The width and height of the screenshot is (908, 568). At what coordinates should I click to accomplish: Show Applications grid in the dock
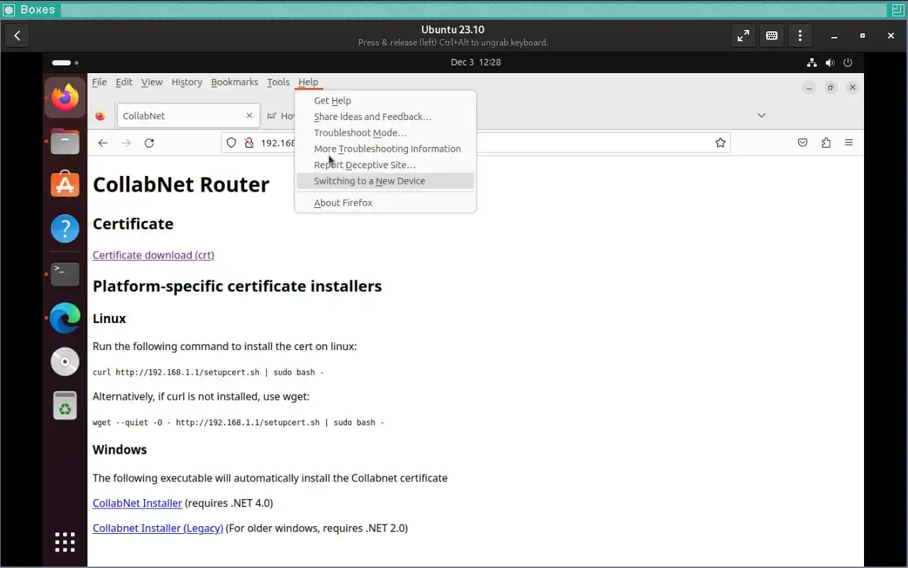tap(65, 542)
